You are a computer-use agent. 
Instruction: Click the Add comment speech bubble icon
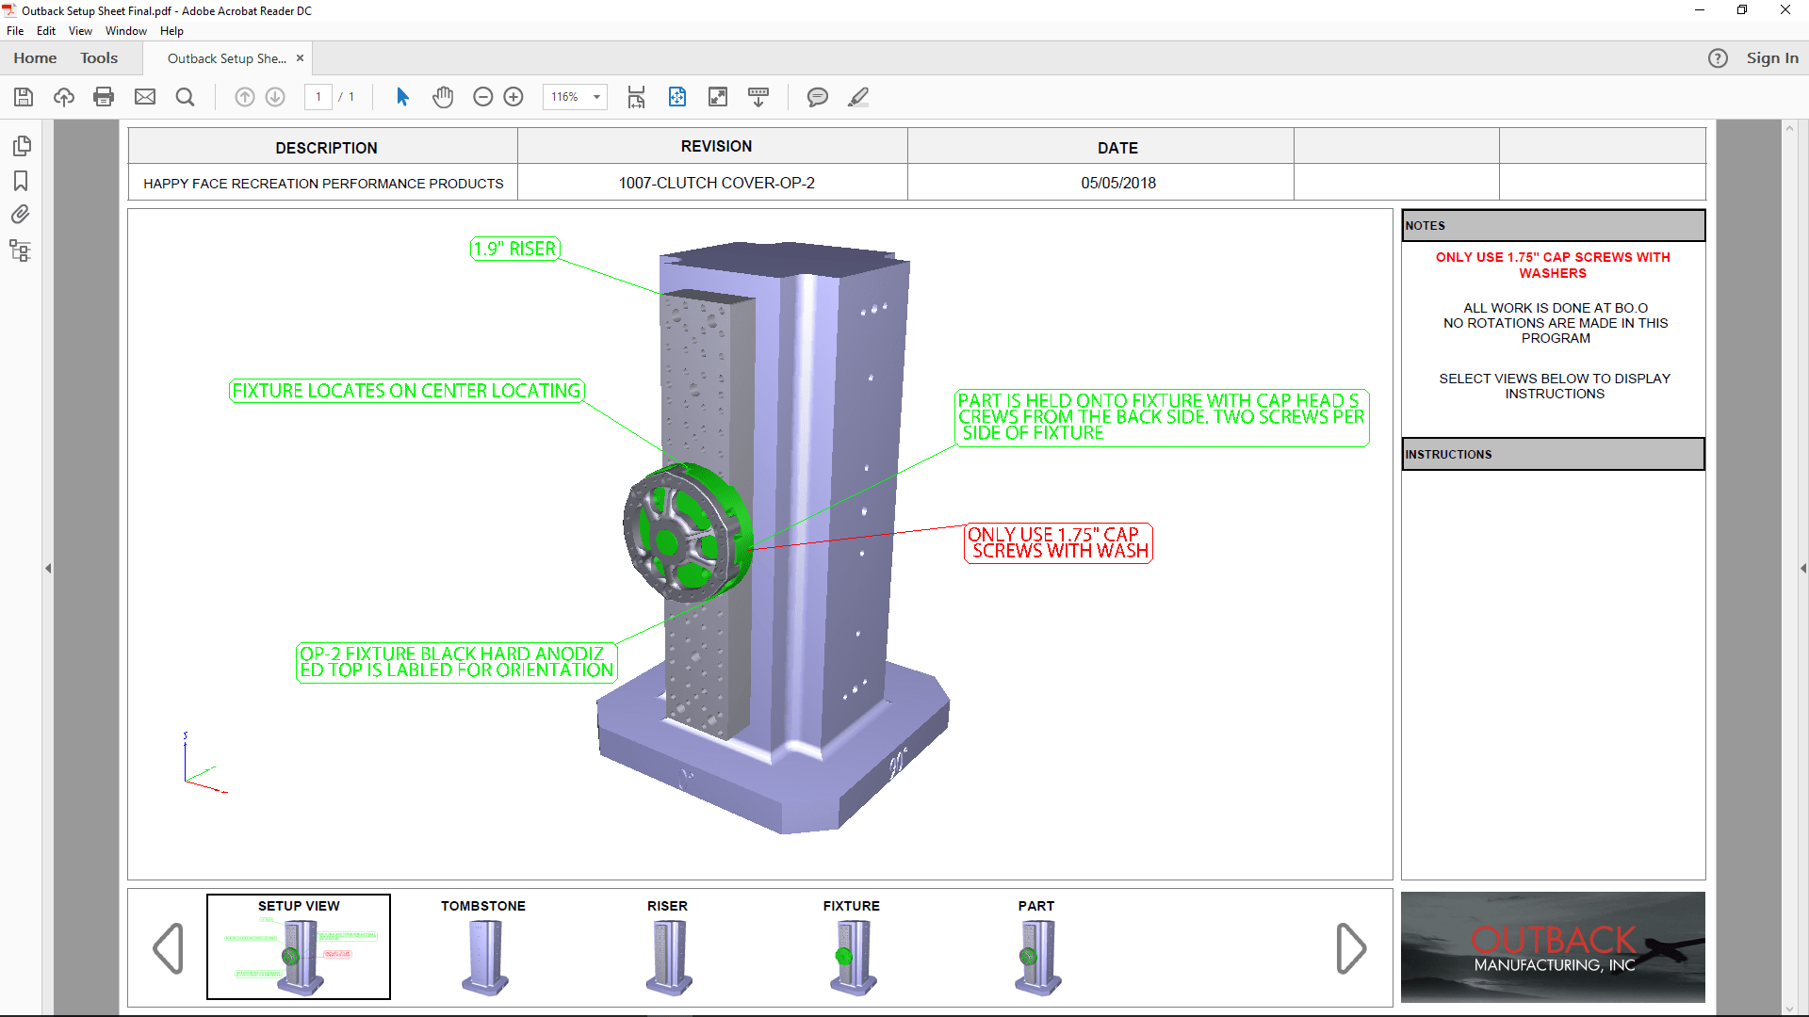click(x=817, y=97)
